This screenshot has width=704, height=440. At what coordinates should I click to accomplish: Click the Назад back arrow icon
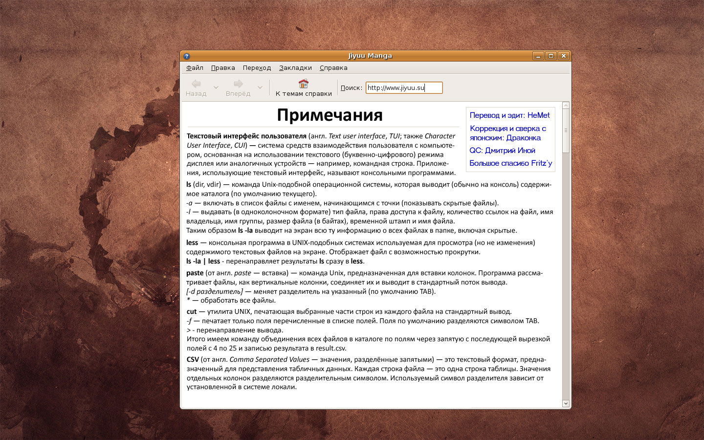click(196, 84)
